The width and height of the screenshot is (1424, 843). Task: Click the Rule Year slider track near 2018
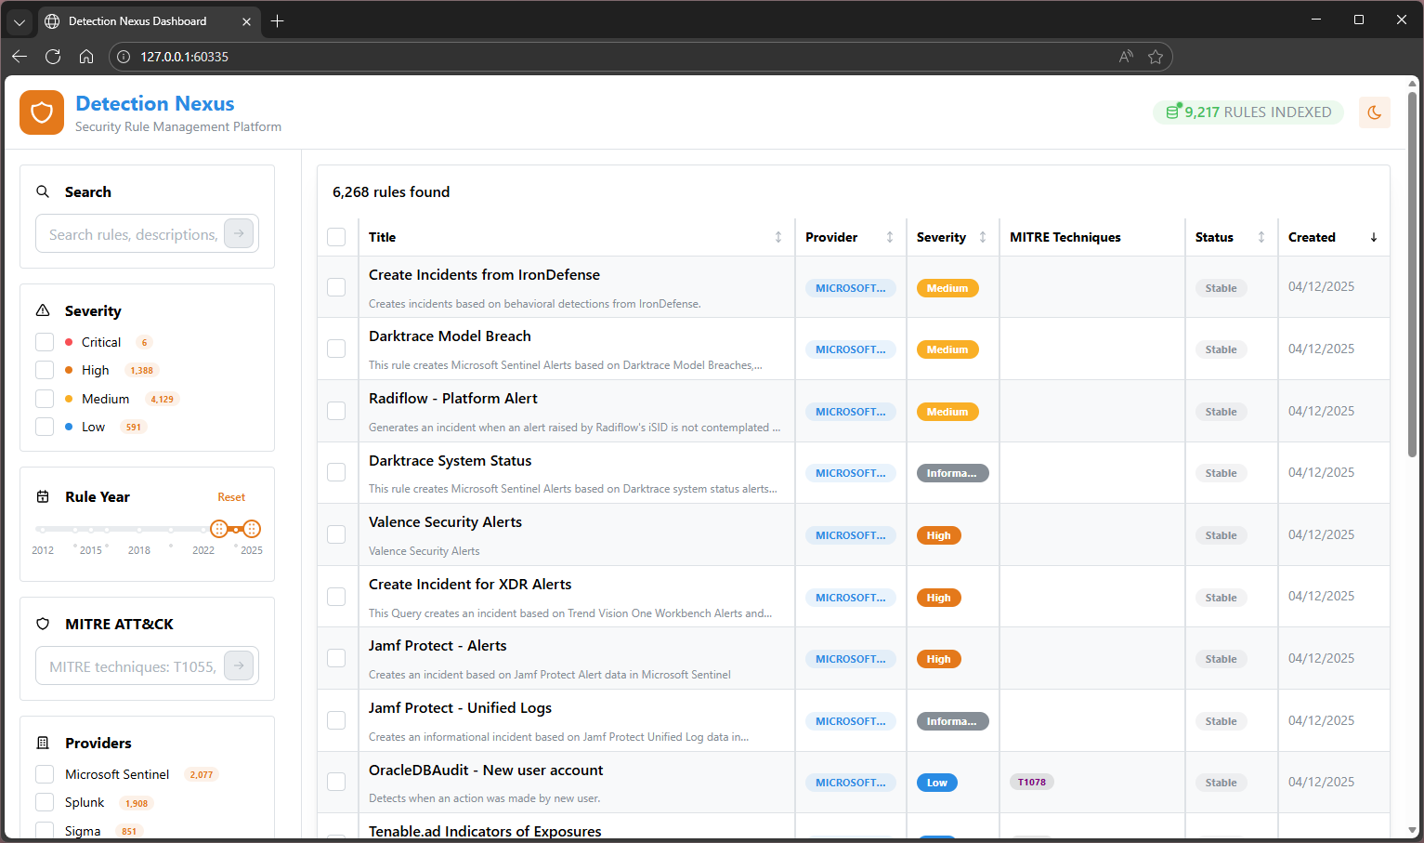pos(139,529)
